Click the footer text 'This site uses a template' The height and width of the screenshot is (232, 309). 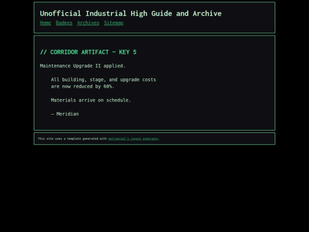point(60,139)
